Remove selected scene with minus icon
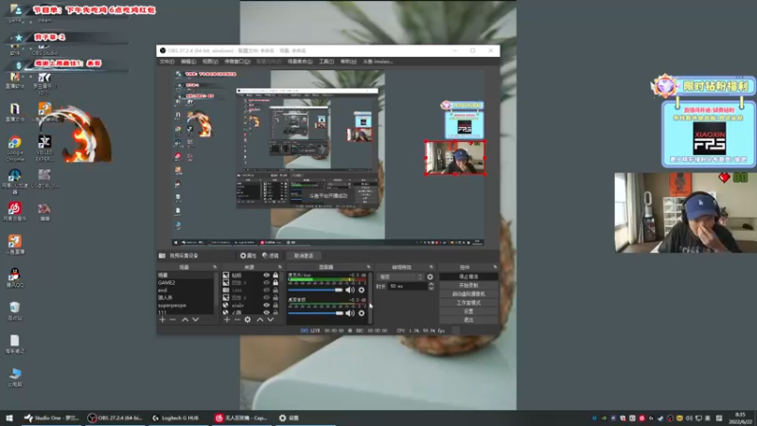 point(173,320)
